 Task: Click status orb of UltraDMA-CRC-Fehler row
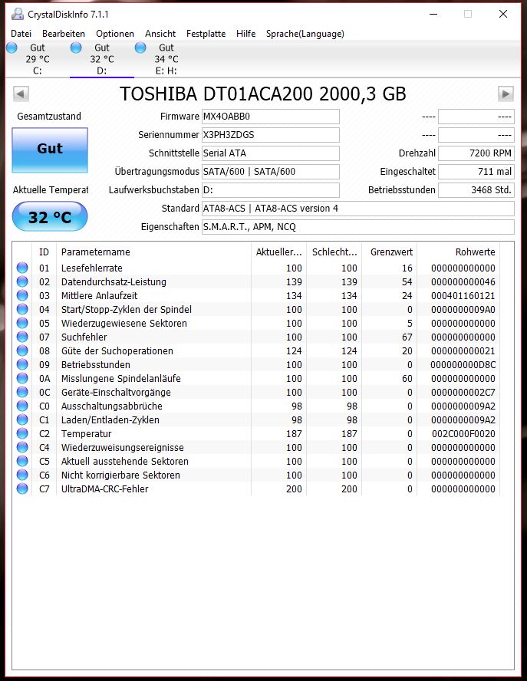pos(22,489)
